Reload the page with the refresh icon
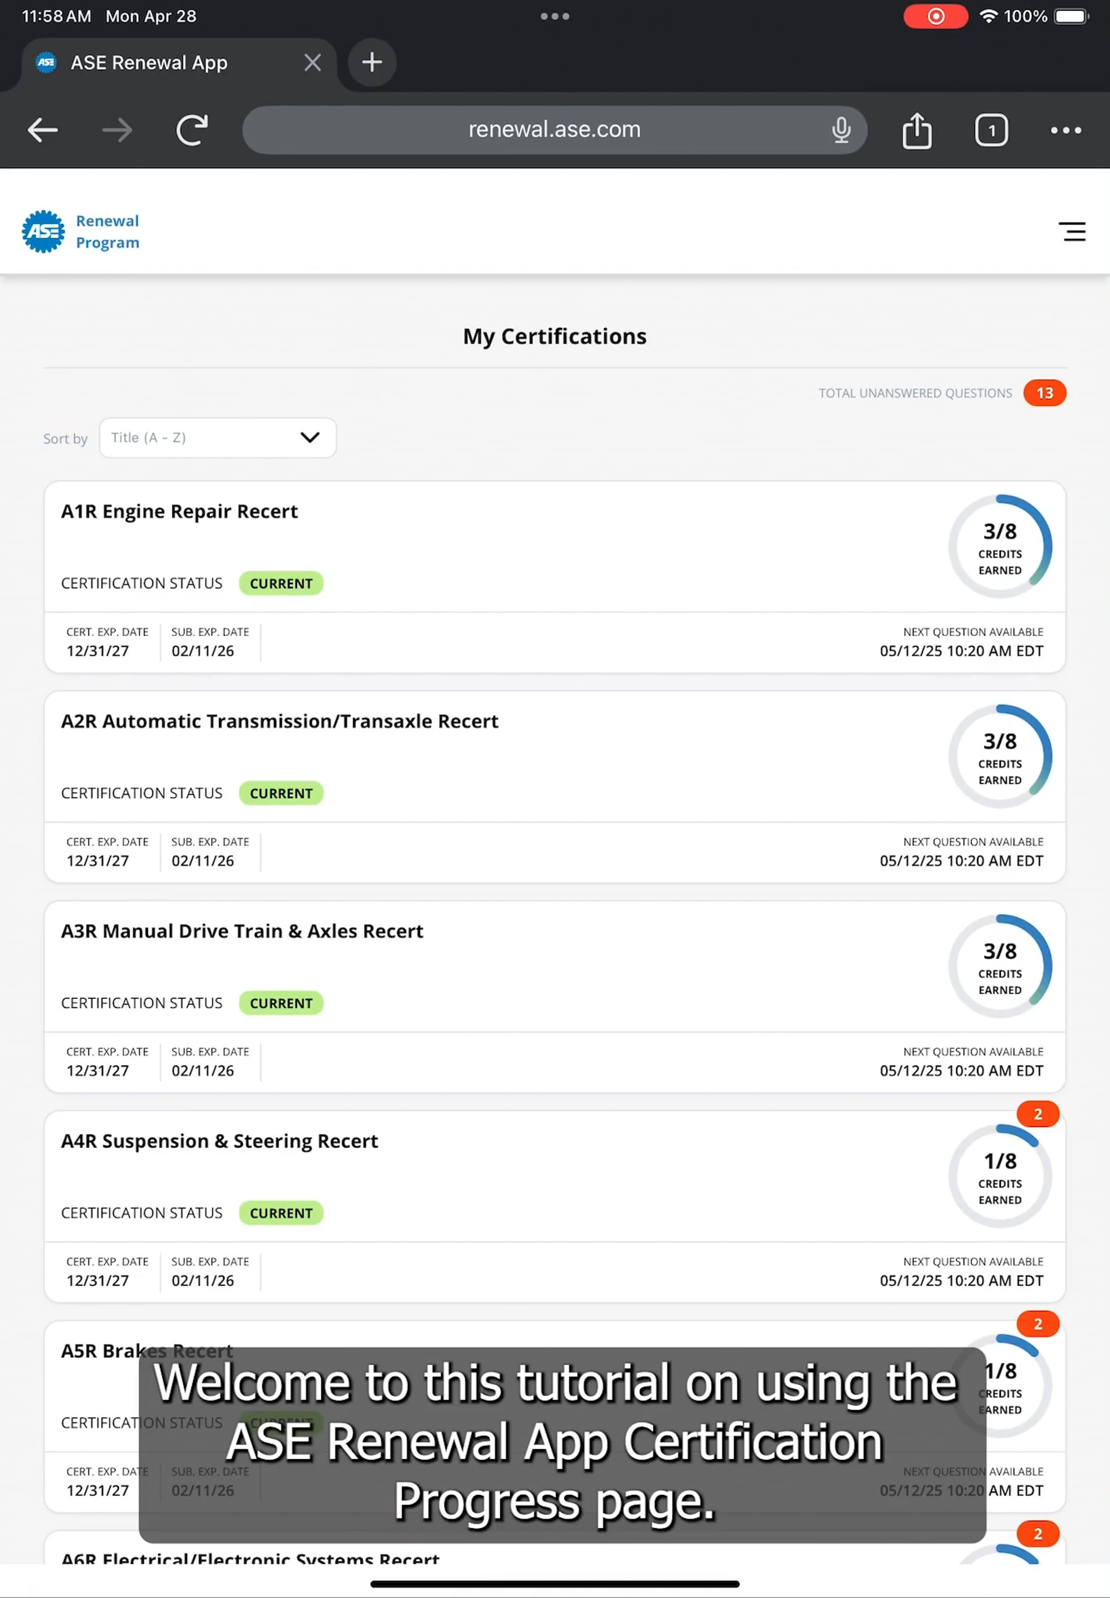1110x1598 pixels. tap(192, 130)
